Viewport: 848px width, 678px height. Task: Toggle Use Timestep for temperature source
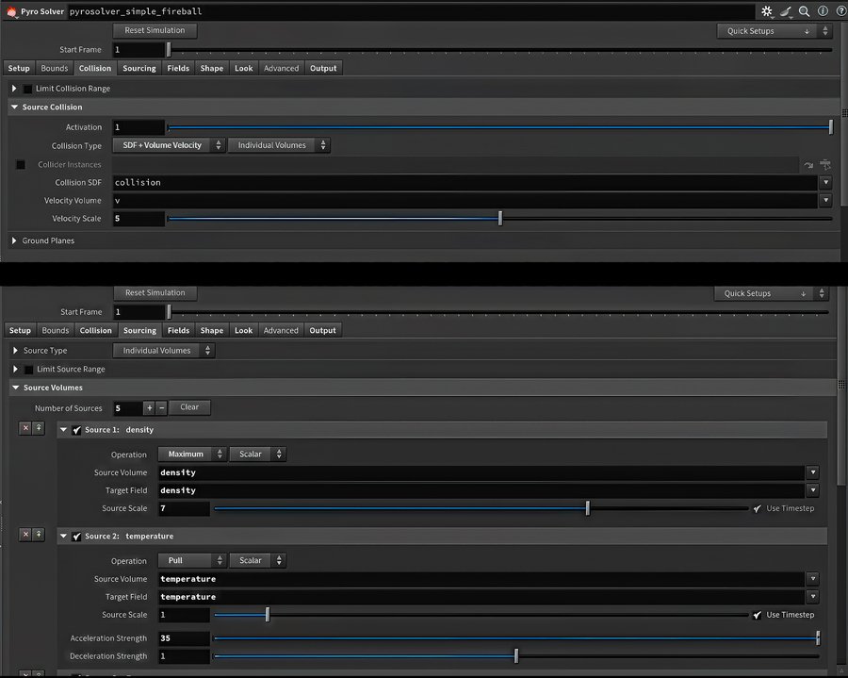(758, 615)
